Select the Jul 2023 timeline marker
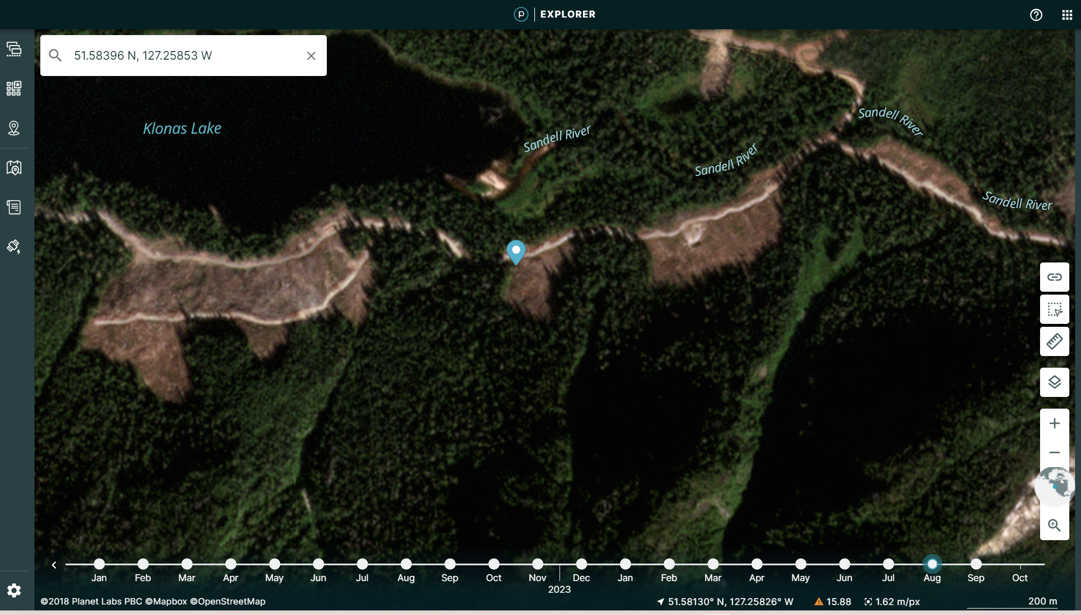1081x615 pixels. pos(889,564)
